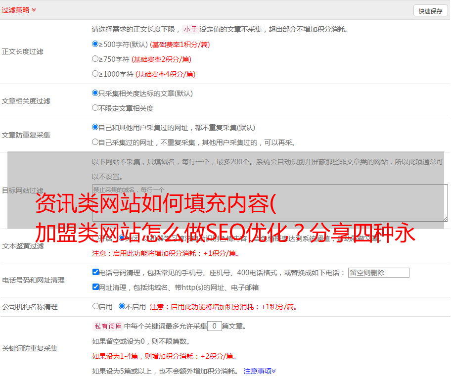
Task: Choose 不限定文章相关度 radio option
Action: (95, 108)
